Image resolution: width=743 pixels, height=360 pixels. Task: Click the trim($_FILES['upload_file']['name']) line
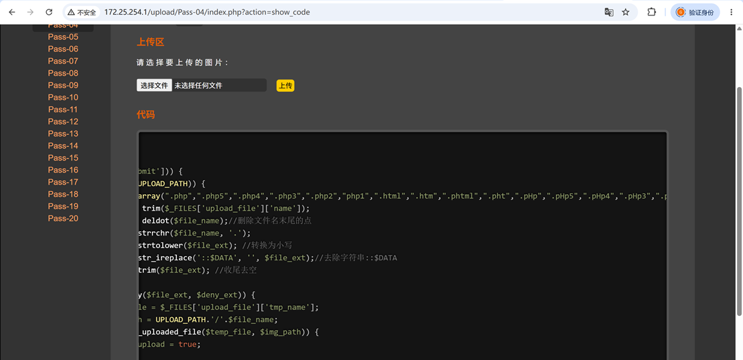pyautogui.click(x=225, y=208)
